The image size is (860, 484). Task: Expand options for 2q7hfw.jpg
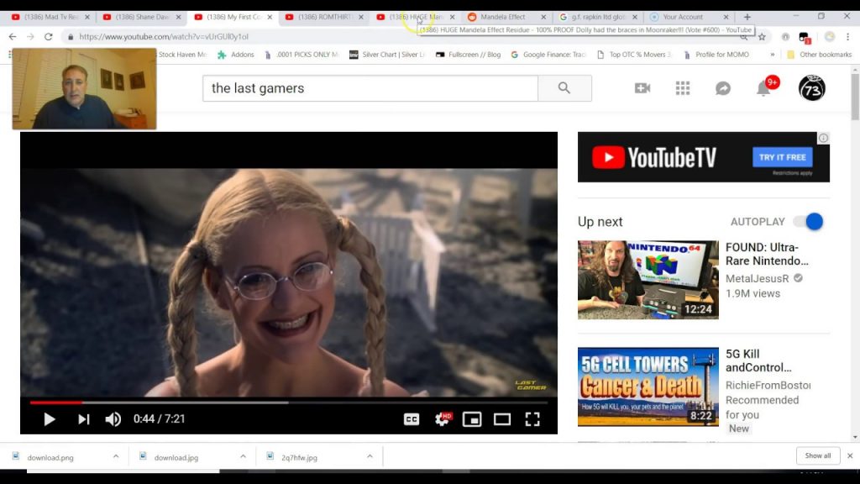coord(370,456)
